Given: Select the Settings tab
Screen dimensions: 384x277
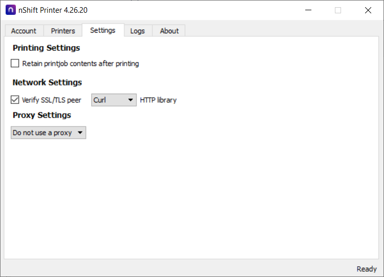Looking at the screenshot, I should 103,30.
